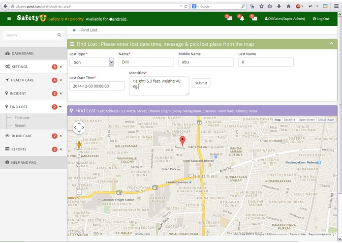Open the Lost Type dropdown

92,62
